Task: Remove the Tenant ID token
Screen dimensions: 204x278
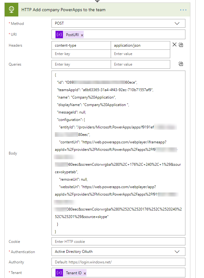Action: click(x=85, y=273)
